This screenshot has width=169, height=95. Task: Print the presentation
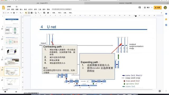[14, 13]
